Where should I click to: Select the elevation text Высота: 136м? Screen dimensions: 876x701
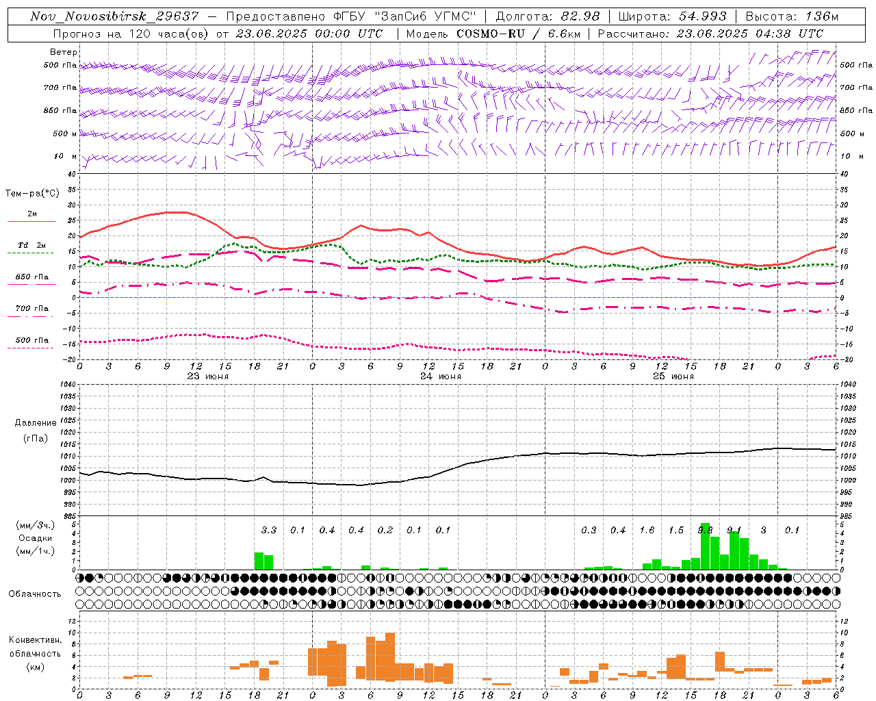(x=792, y=16)
